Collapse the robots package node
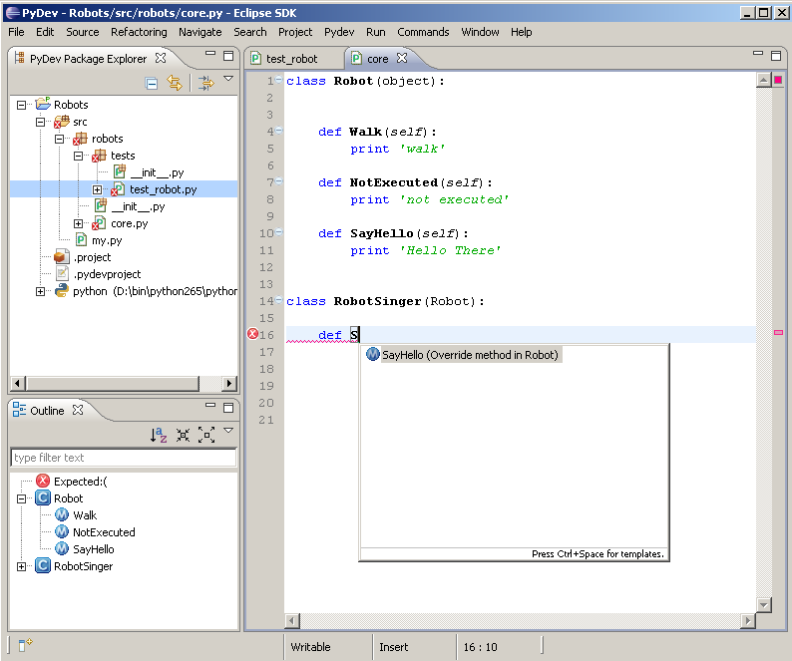This screenshot has width=792, height=661. 59,139
